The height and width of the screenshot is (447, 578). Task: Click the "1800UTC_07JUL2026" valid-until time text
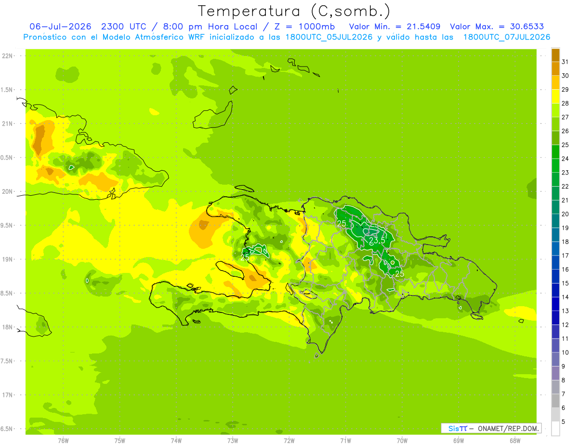coord(507,37)
